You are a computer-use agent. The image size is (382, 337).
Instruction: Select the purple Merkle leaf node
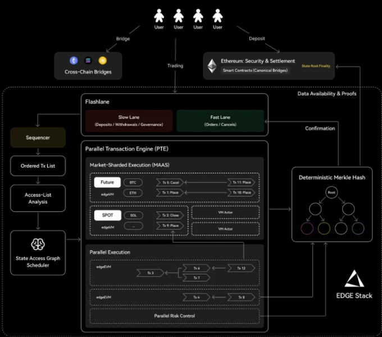click(x=307, y=229)
